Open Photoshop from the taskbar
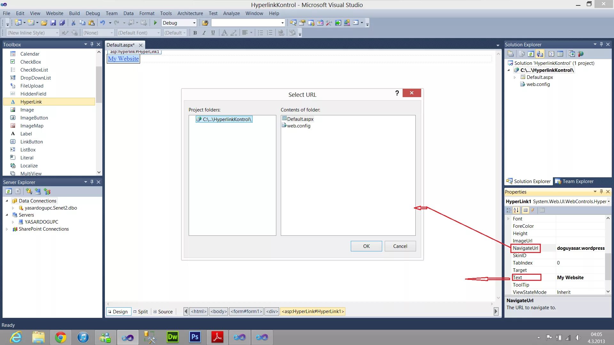 click(x=195, y=337)
